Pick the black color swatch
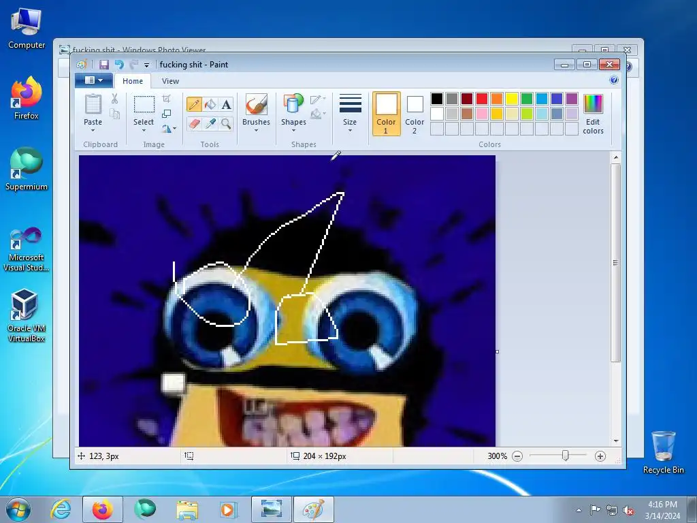 click(x=436, y=99)
